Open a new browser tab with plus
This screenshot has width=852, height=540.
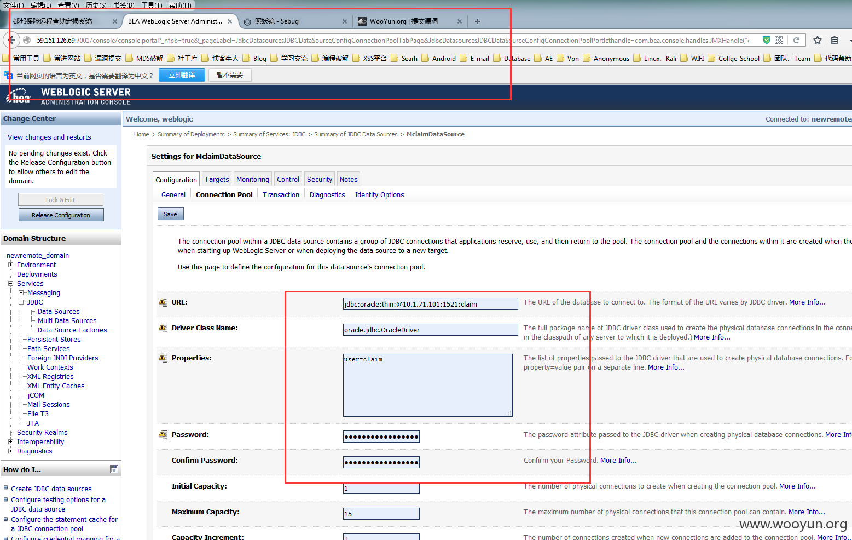(478, 21)
